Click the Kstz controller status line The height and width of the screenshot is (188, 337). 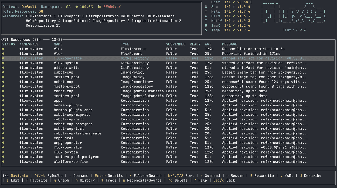click(x=231, y=11)
